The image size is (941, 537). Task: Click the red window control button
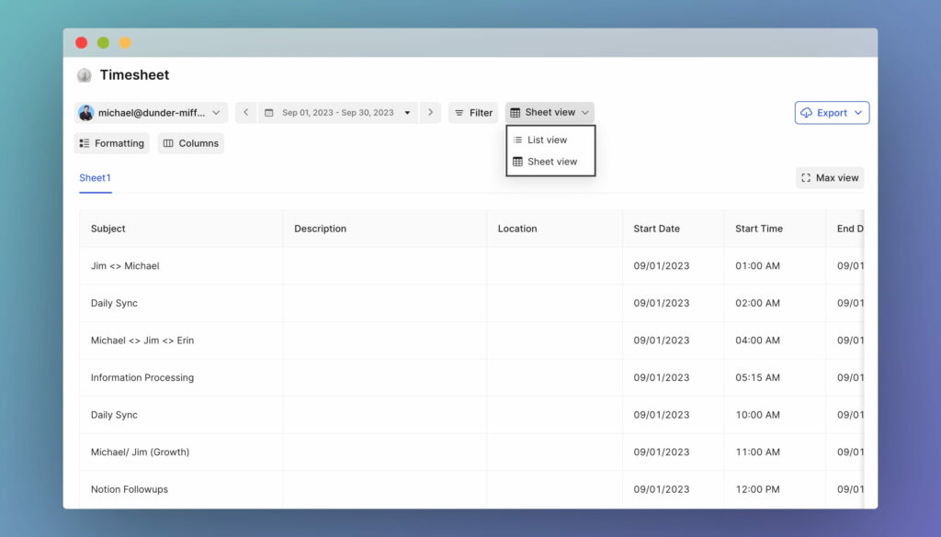click(x=82, y=42)
